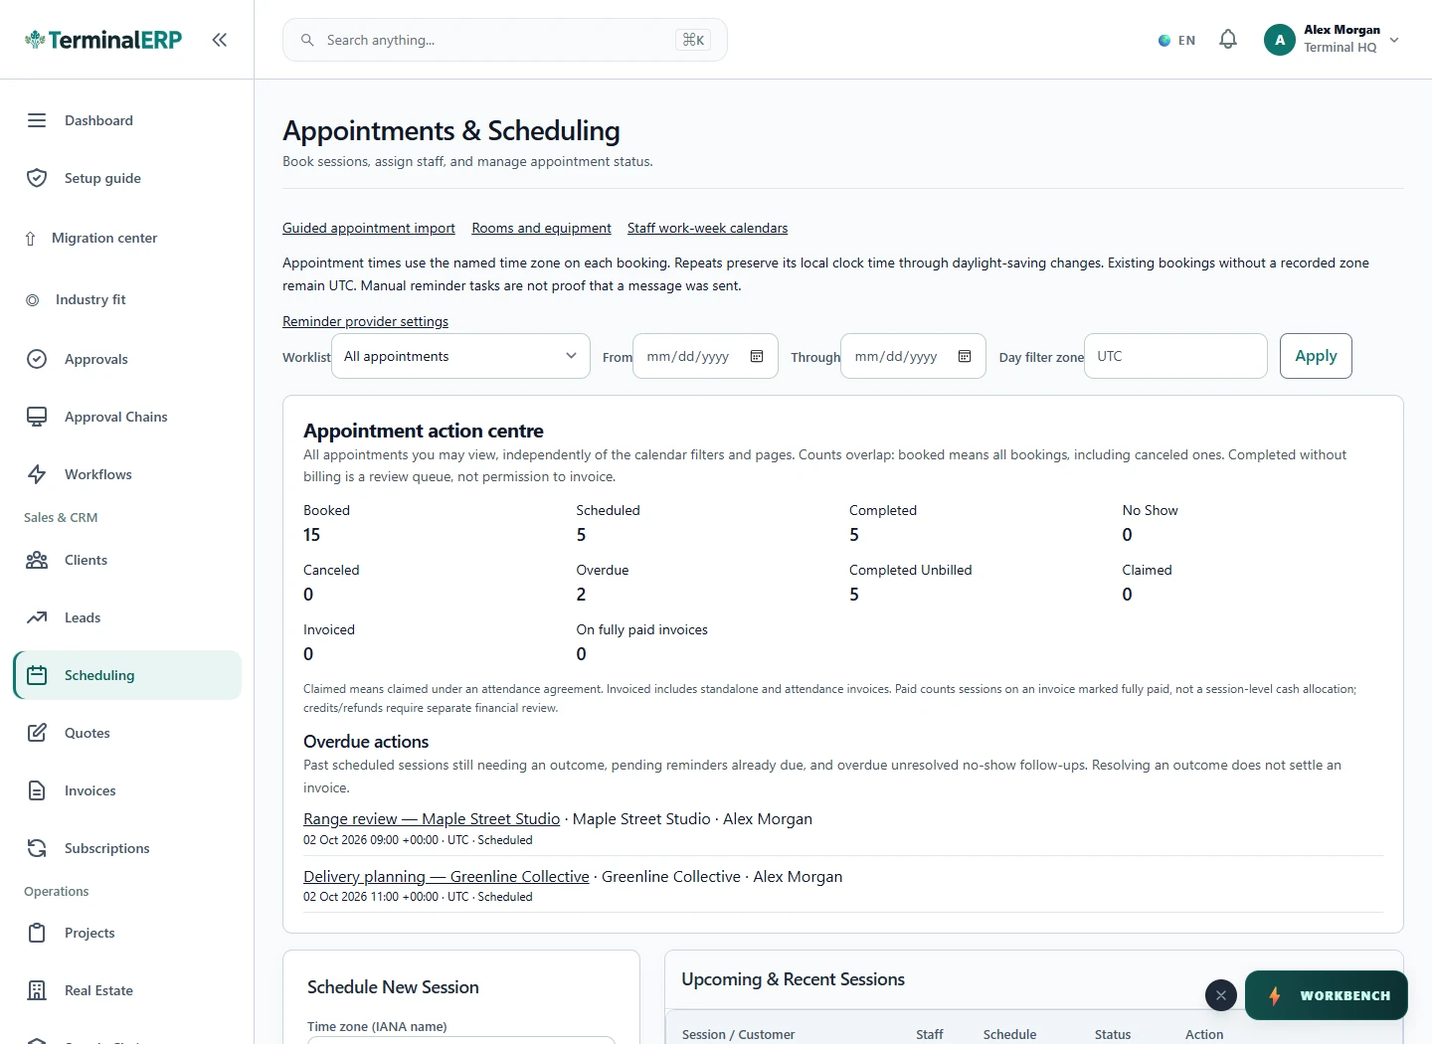
Task: Go to Migration center
Action: tap(127, 238)
